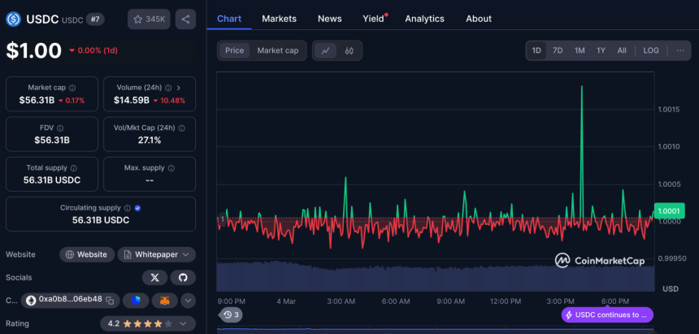Open the GitHub repository icon
The image size is (699, 334).
click(183, 277)
